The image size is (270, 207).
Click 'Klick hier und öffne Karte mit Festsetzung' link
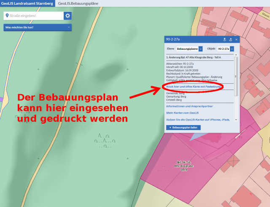tap(193, 87)
